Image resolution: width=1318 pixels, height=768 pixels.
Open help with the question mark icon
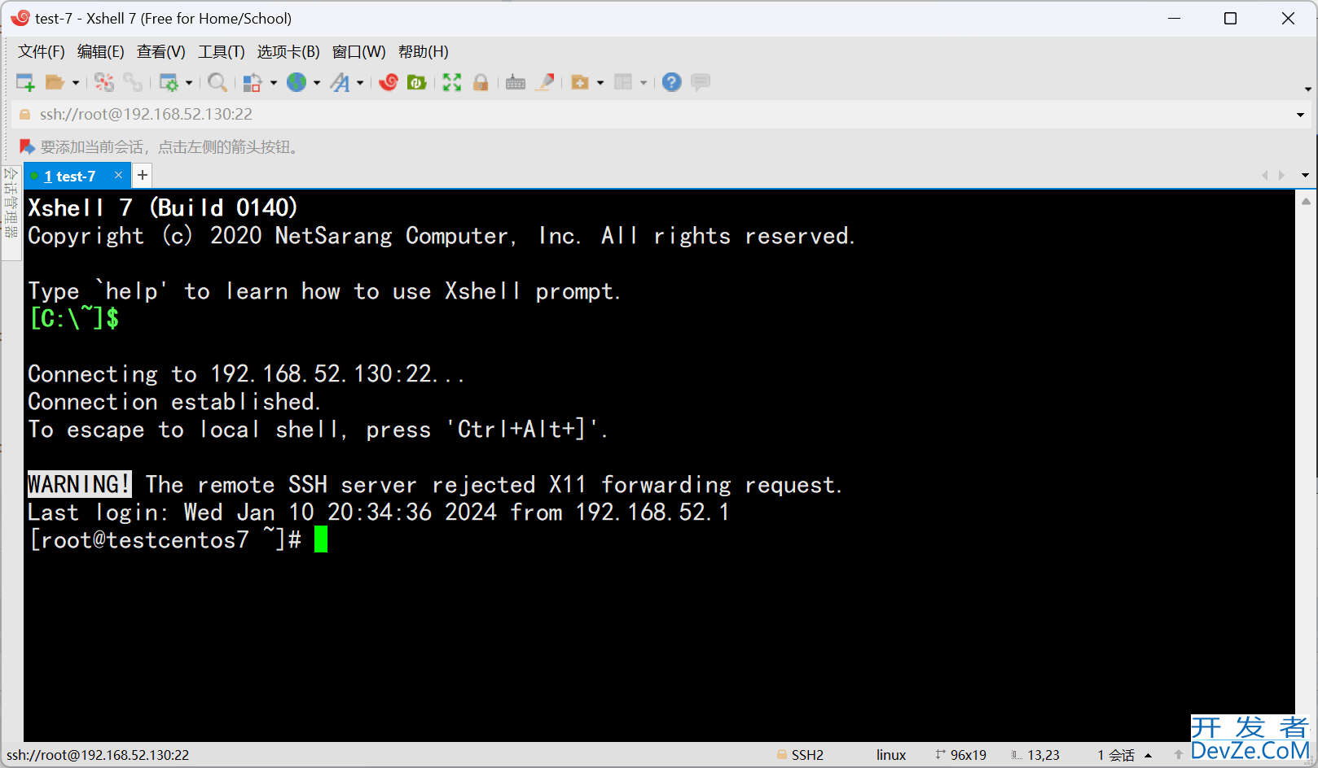point(672,82)
